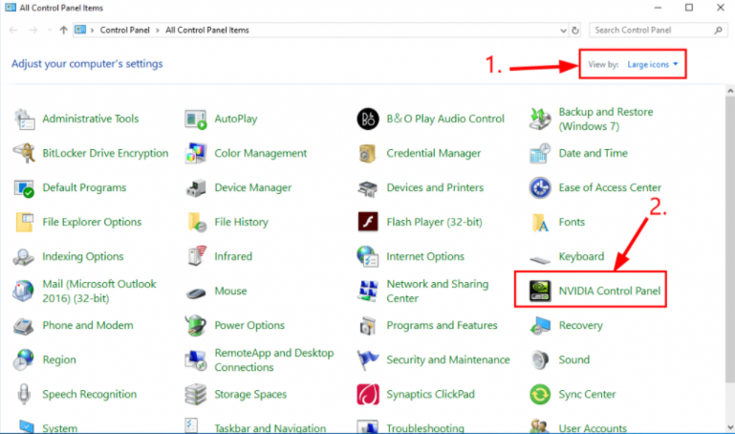The width and height of the screenshot is (735, 434).
Task: Maximize the Control Panel window
Action: tap(688, 8)
